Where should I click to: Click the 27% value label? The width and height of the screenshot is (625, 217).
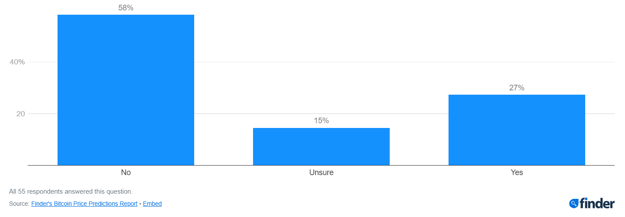pos(517,88)
